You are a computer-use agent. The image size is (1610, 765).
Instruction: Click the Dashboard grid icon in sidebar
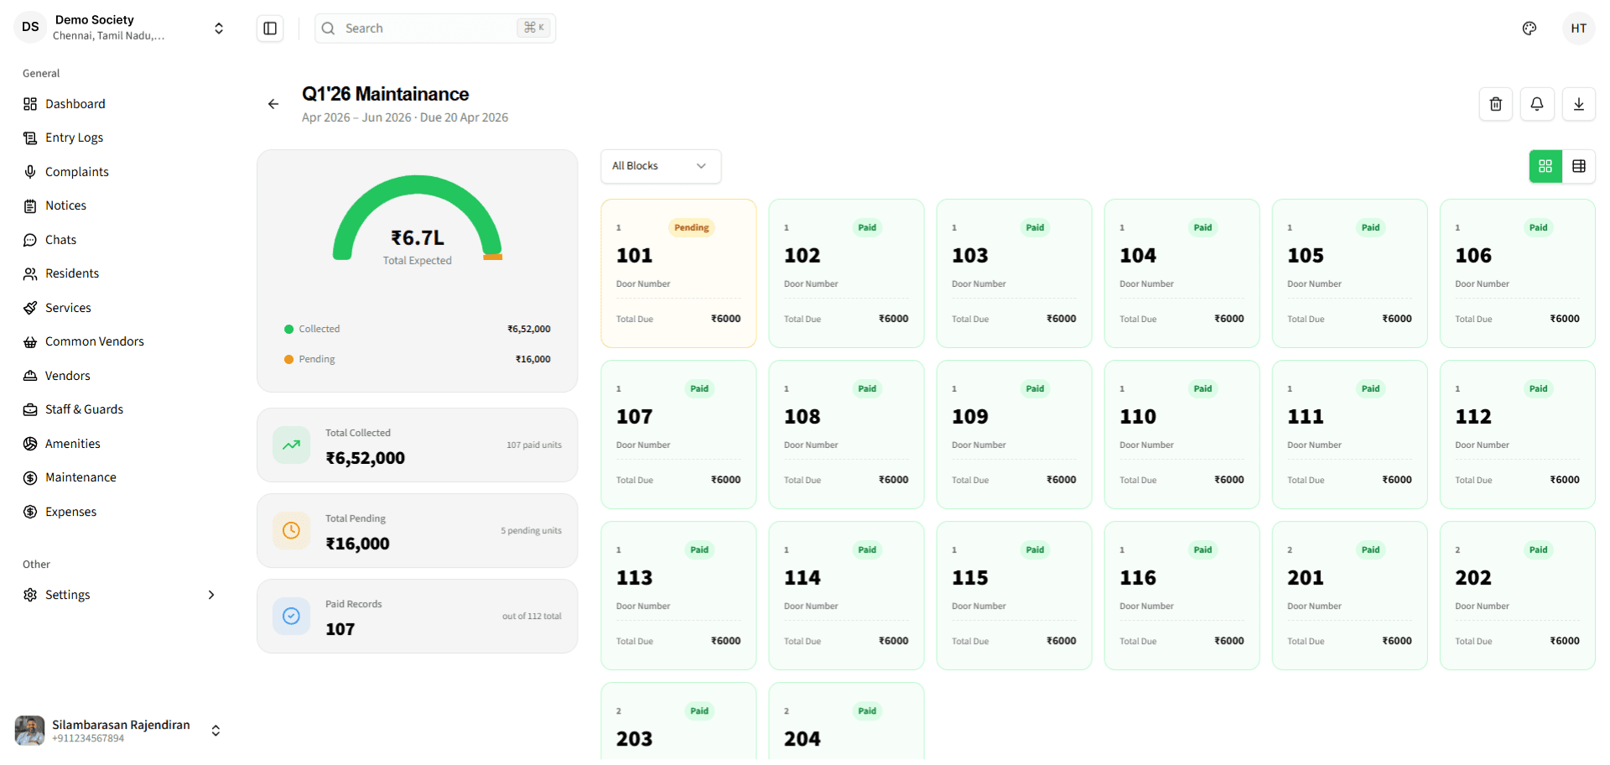pyautogui.click(x=30, y=104)
